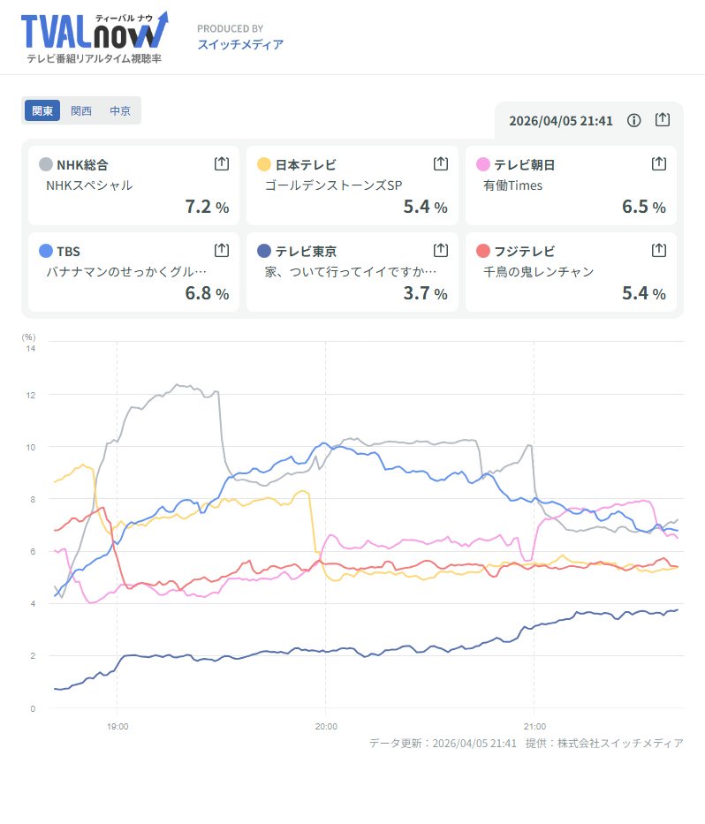Click share icon next to date header
This screenshot has width=705, height=824.
tap(663, 120)
